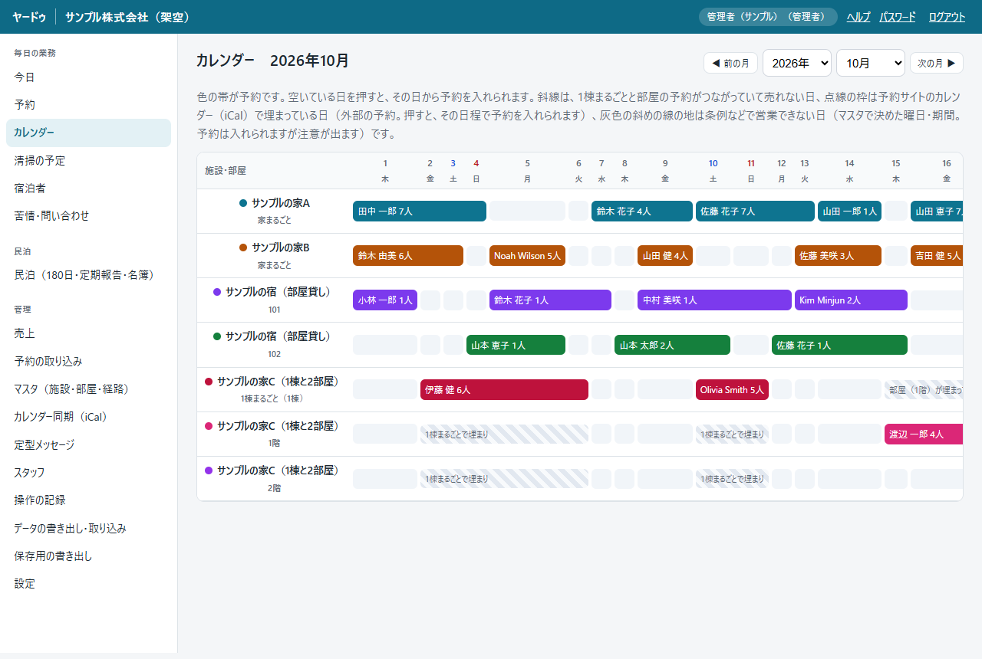
Task: Click the ヘルプ link in the header
Action: click(858, 17)
